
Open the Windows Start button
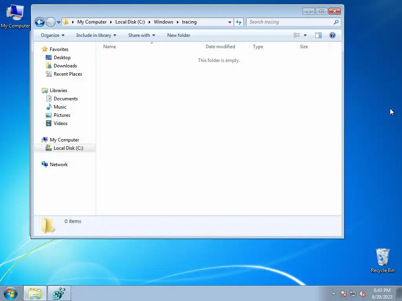coord(11,293)
